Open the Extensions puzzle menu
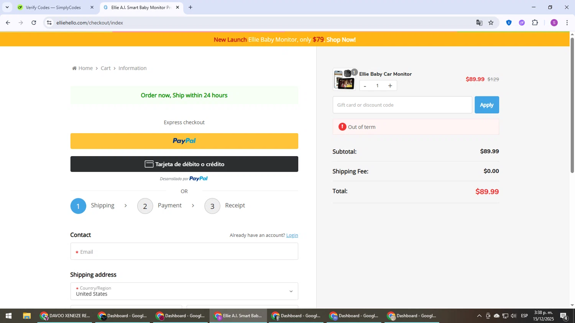 click(535, 23)
